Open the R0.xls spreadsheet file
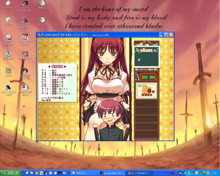The height and width of the screenshot is (176, 220). point(42,22)
